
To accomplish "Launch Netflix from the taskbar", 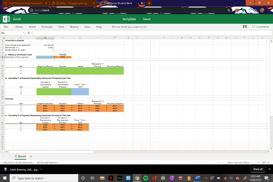I will coord(111,178).
